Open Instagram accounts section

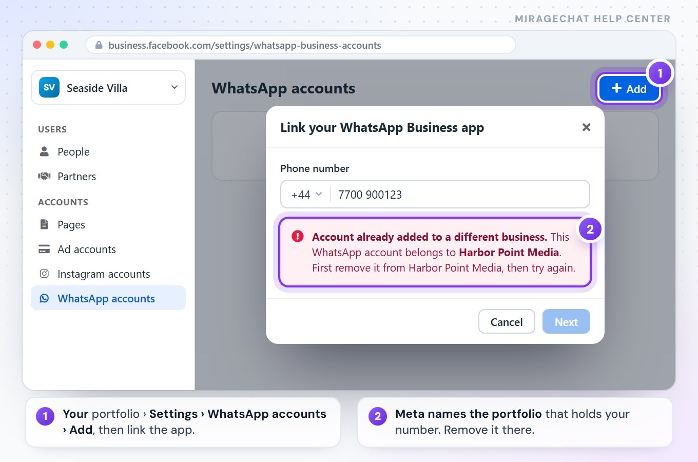pos(108,274)
